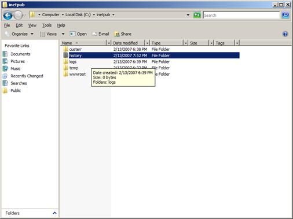The height and width of the screenshot is (219, 293).
Task: Click the Search magnifier button
Action: [285, 15]
